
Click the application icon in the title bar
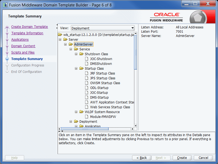click(5, 5)
